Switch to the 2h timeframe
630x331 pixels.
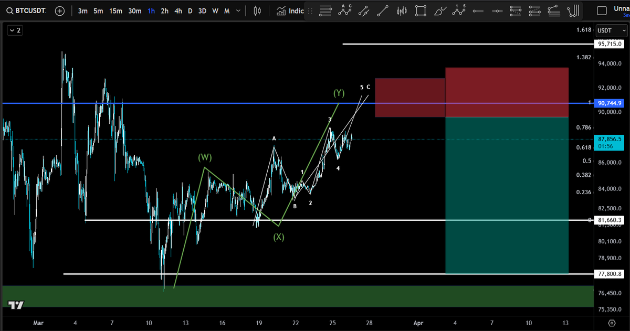(x=165, y=10)
